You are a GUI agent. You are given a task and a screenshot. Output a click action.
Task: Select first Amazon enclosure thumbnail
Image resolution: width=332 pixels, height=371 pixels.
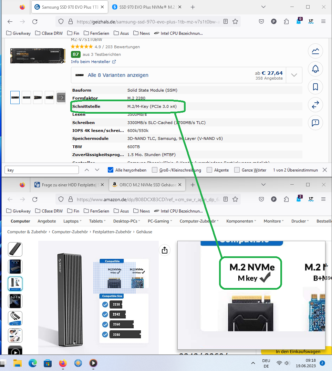[15, 249]
